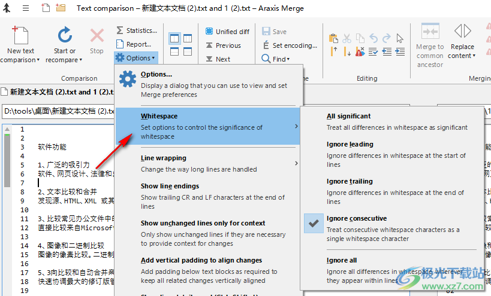Click the Save floppy disk button
The image size is (491, 296).
[274, 32]
